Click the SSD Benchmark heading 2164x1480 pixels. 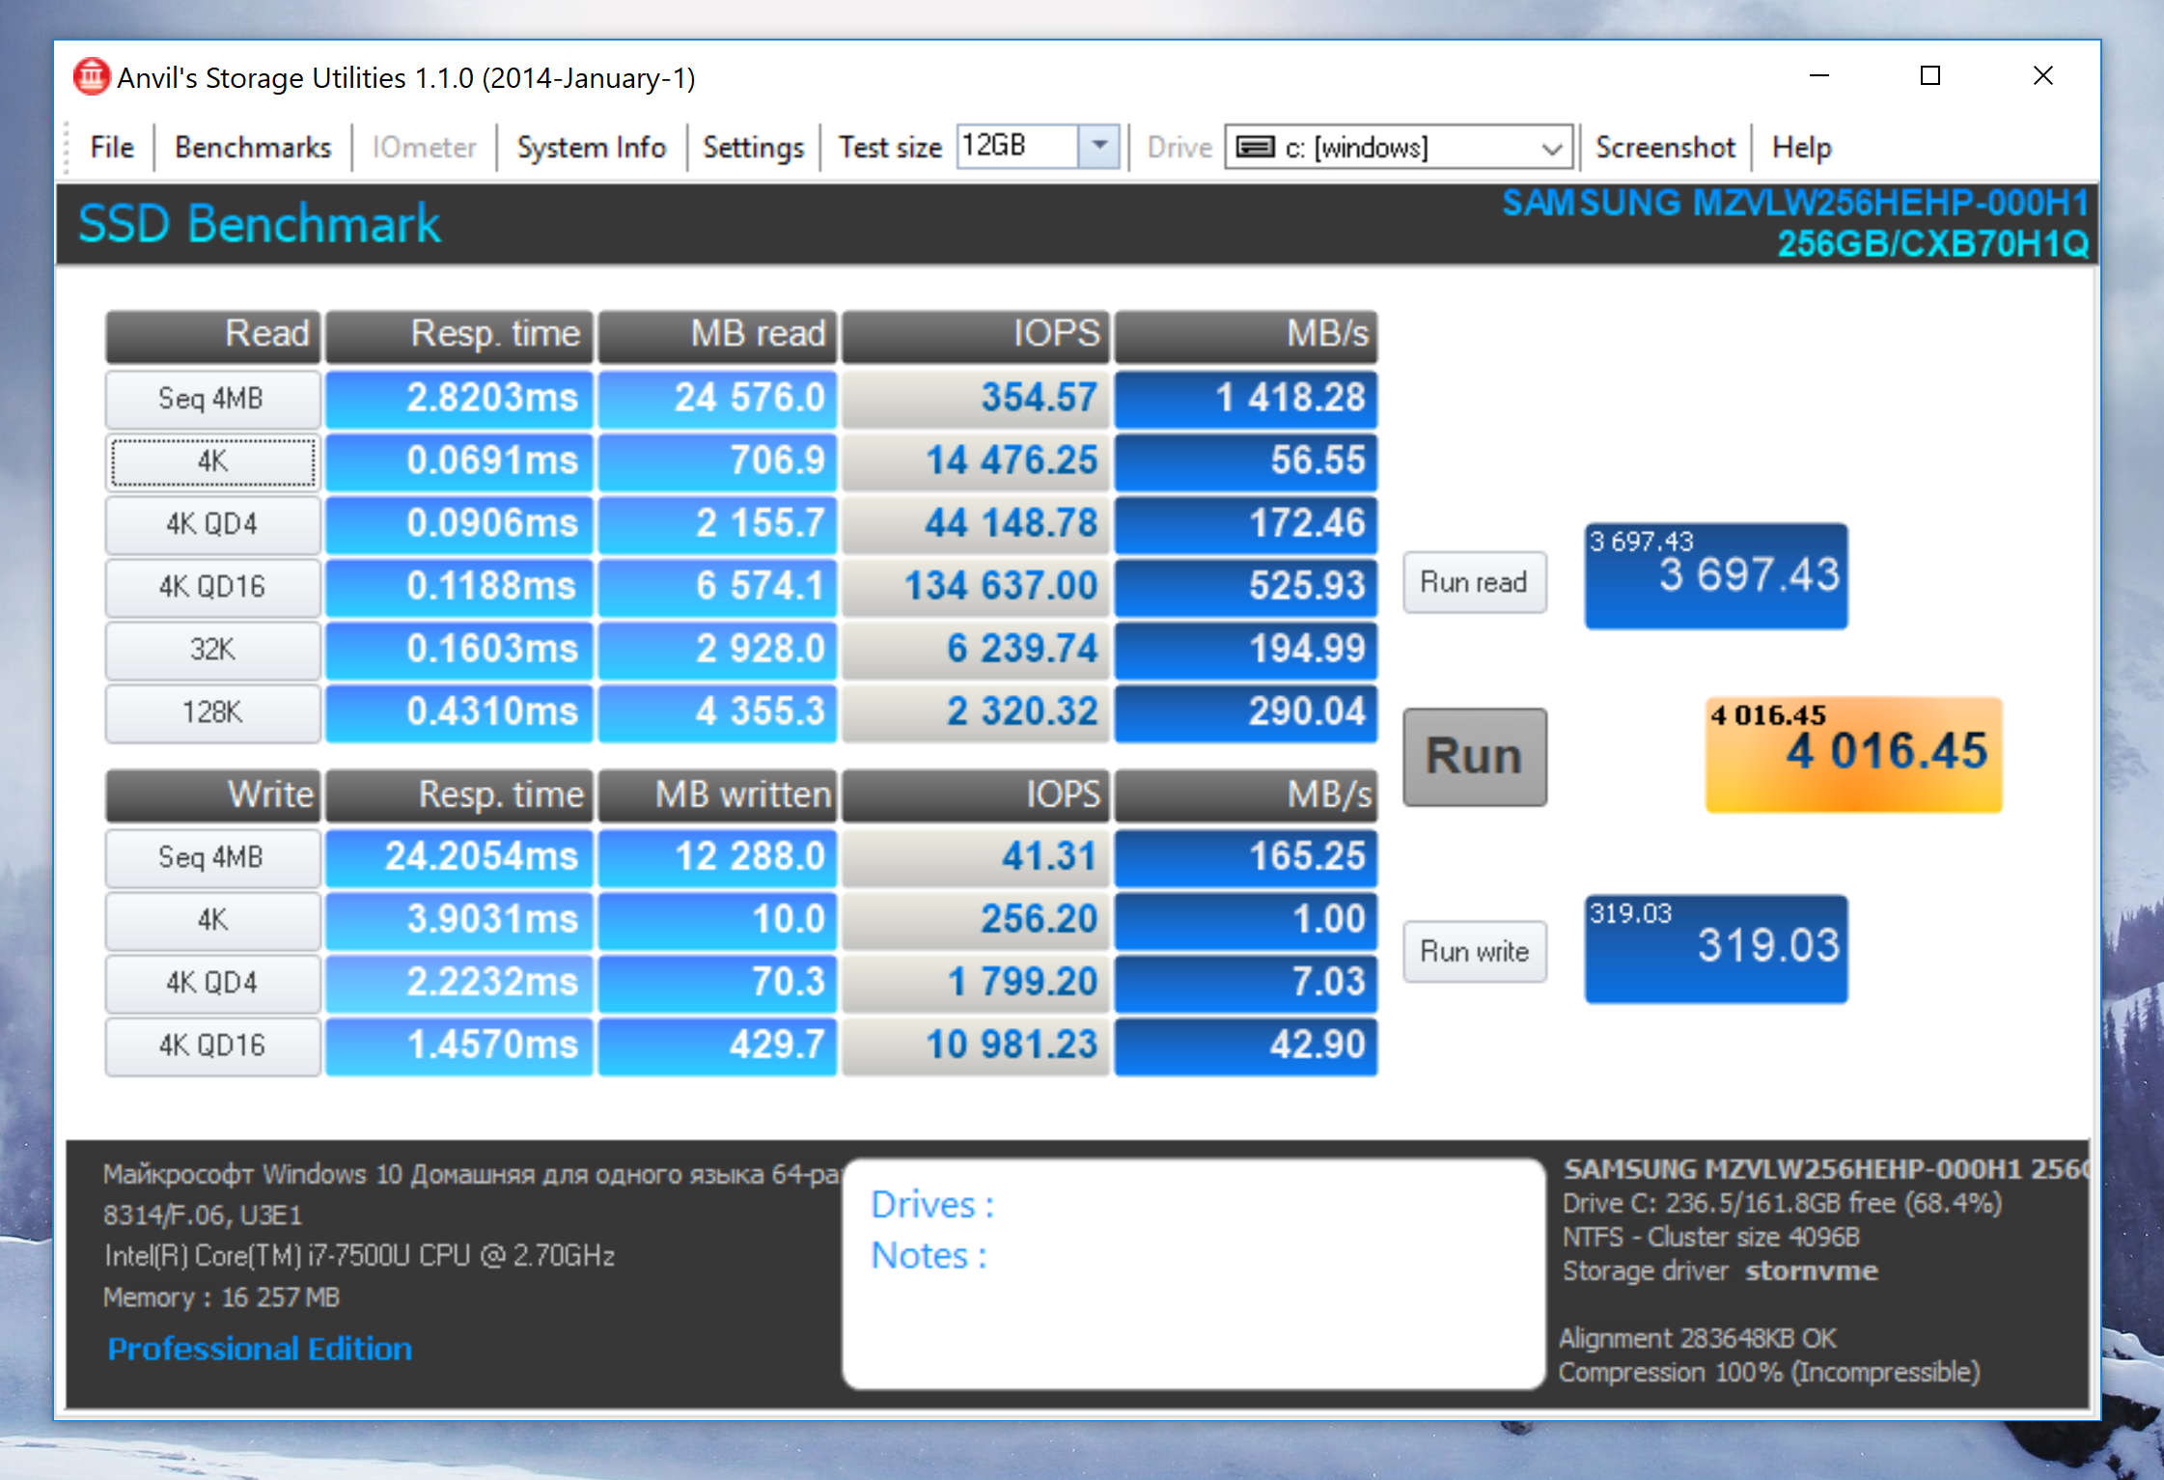pyautogui.click(x=259, y=224)
